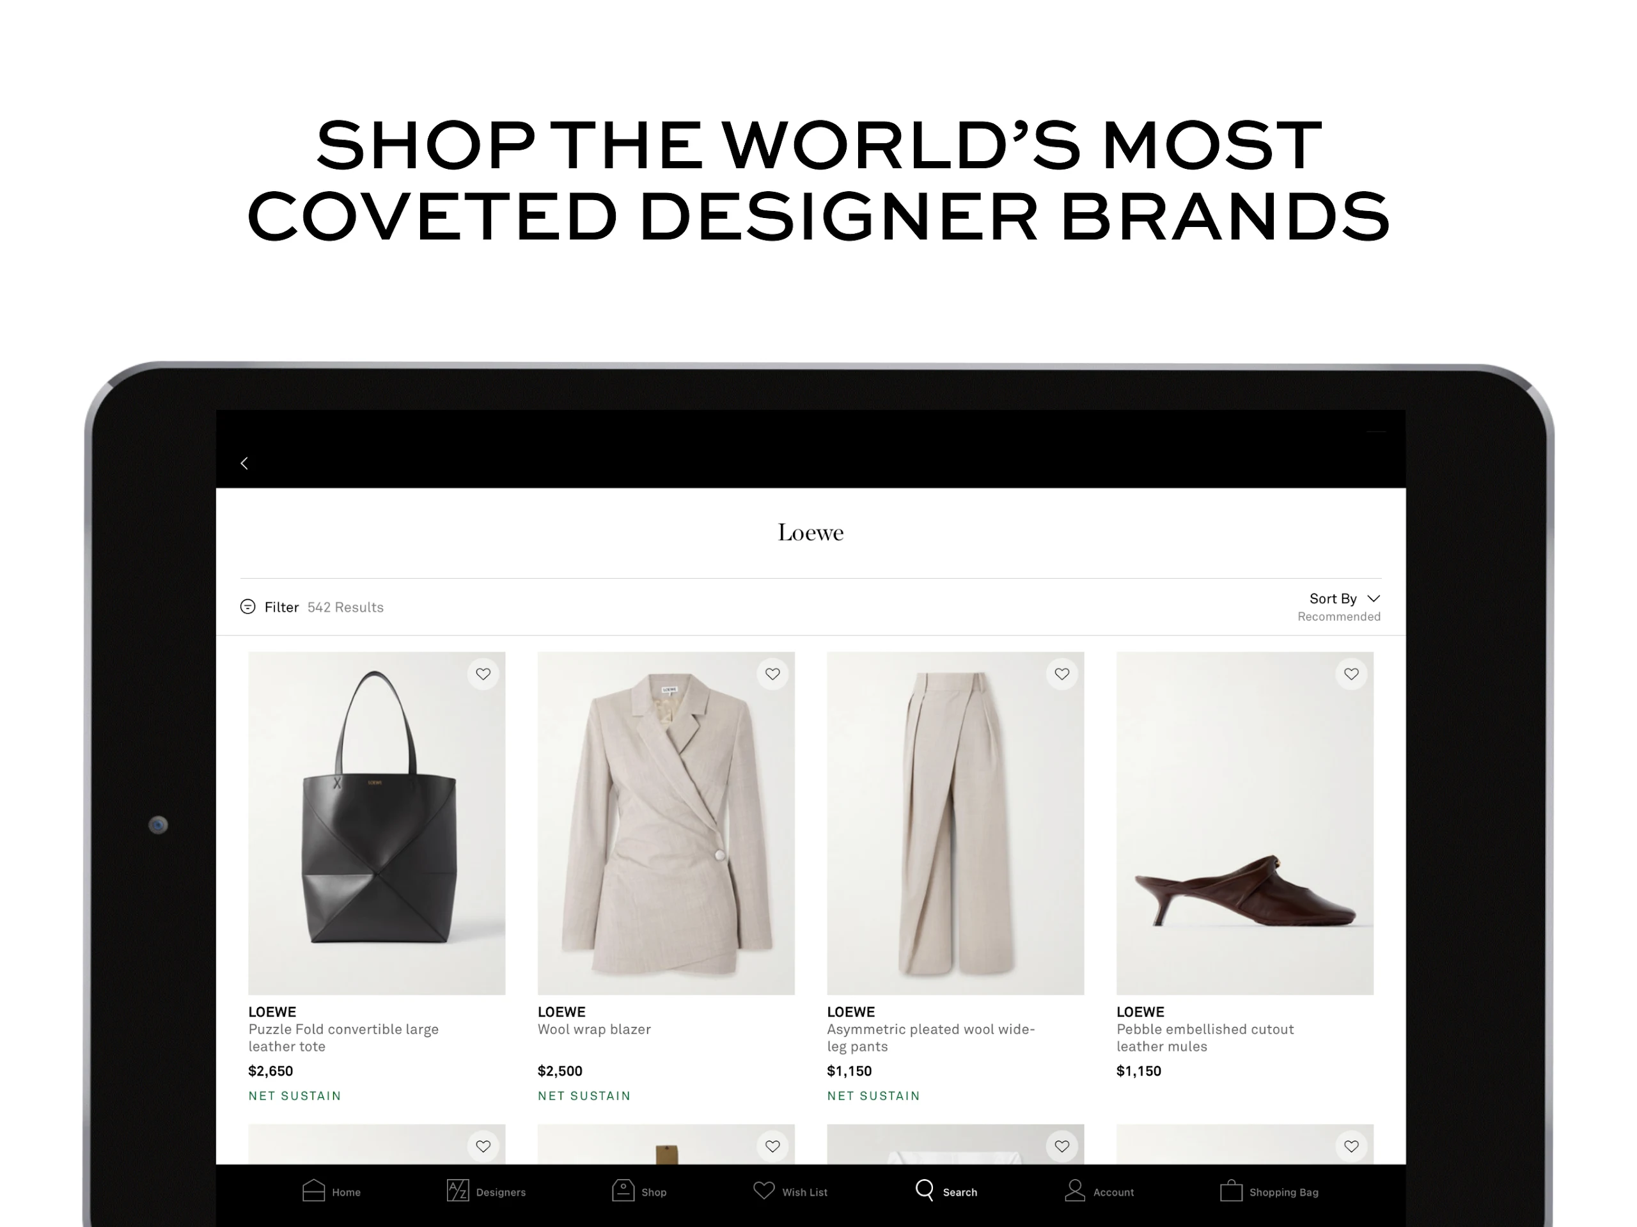Click the Sort By chevron arrow

tap(1374, 598)
